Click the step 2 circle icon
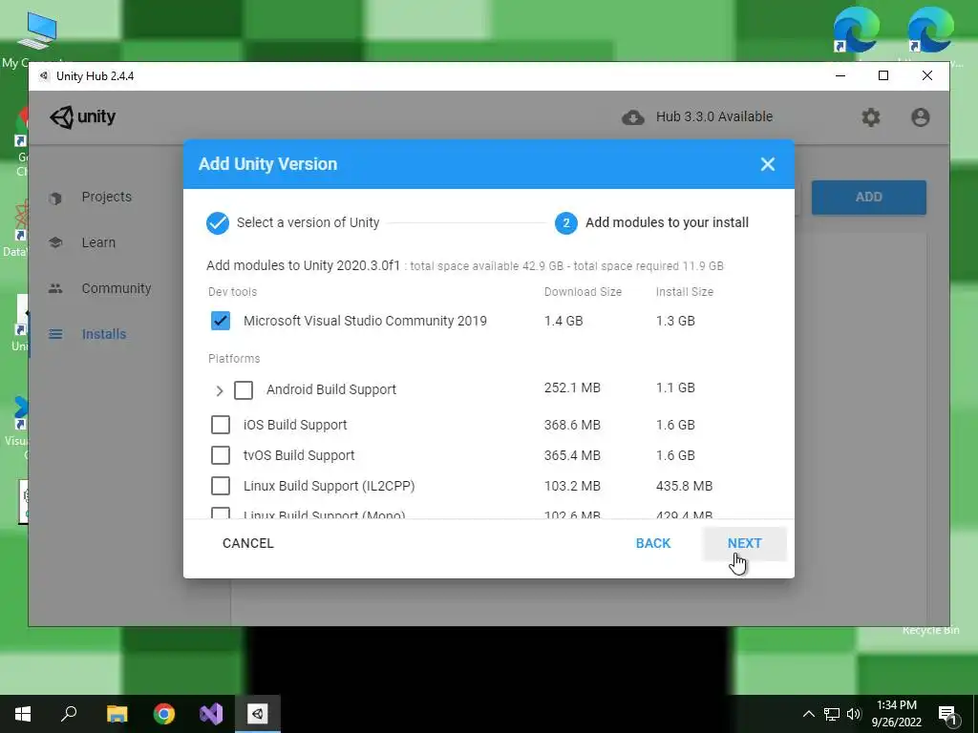Image resolution: width=978 pixels, height=733 pixels. [565, 222]
